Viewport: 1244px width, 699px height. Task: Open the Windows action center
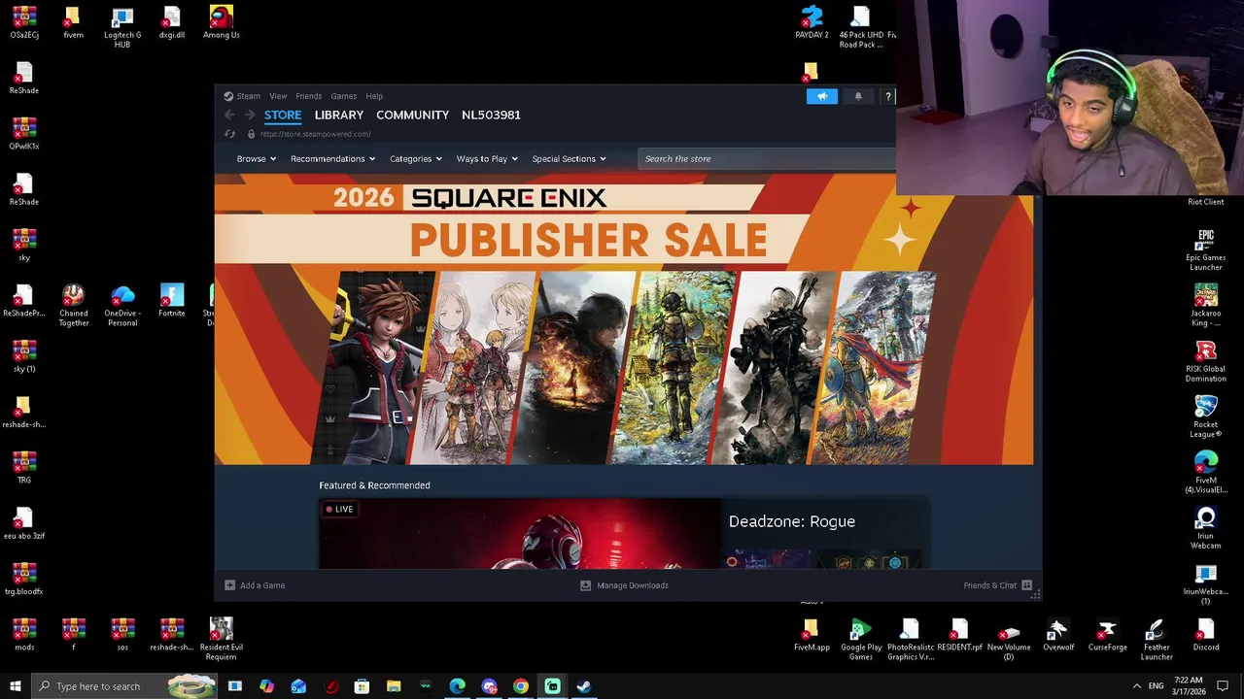point(1223,686)
